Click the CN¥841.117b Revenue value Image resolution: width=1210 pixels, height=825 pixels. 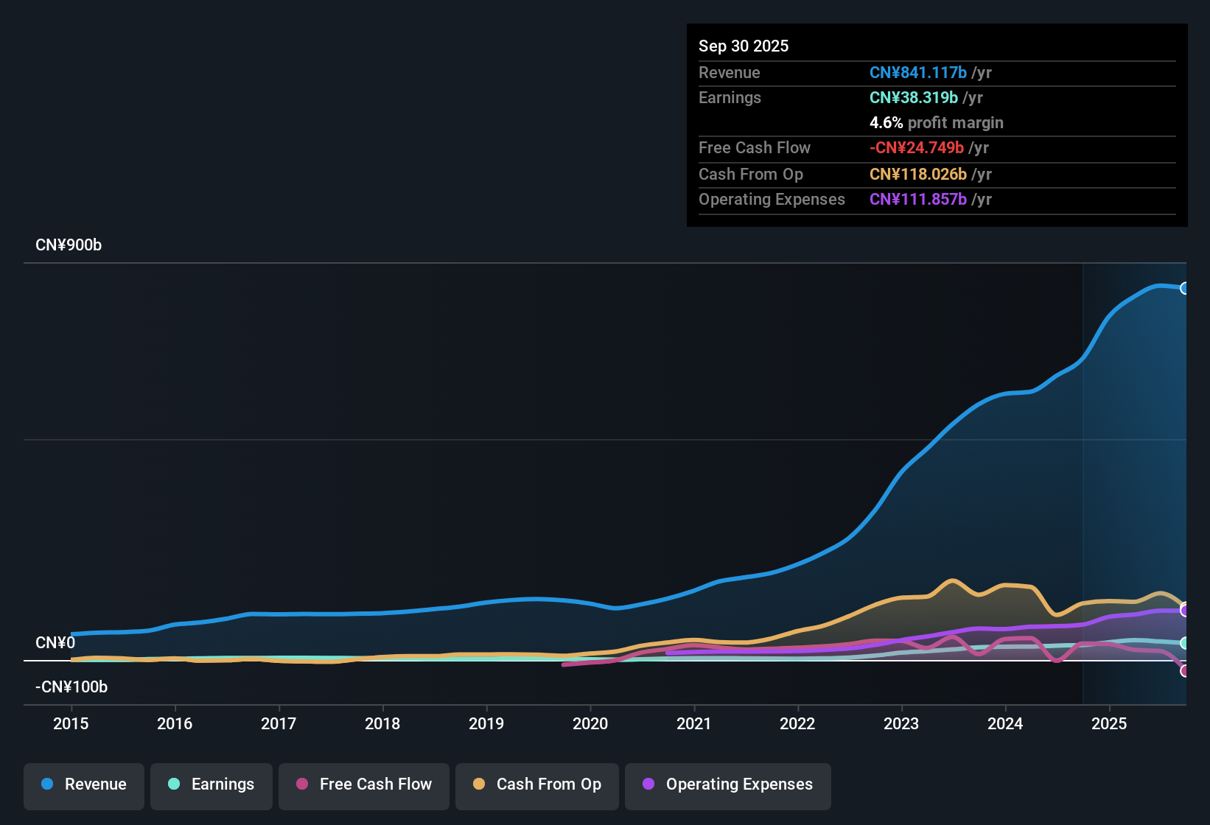pyautogui.click(x=918, y=72)
